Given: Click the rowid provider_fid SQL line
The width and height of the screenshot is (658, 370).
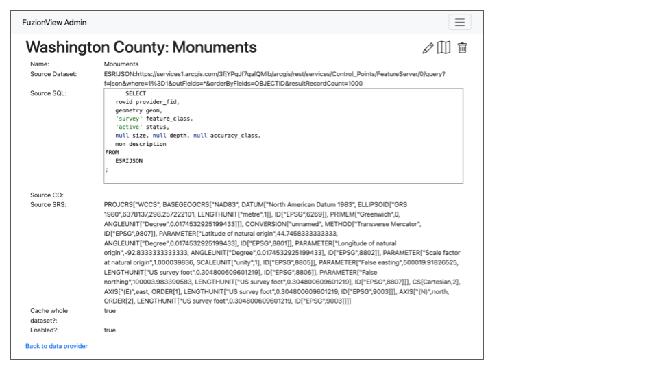Looking at the screenshot, I should click(147, 102).
